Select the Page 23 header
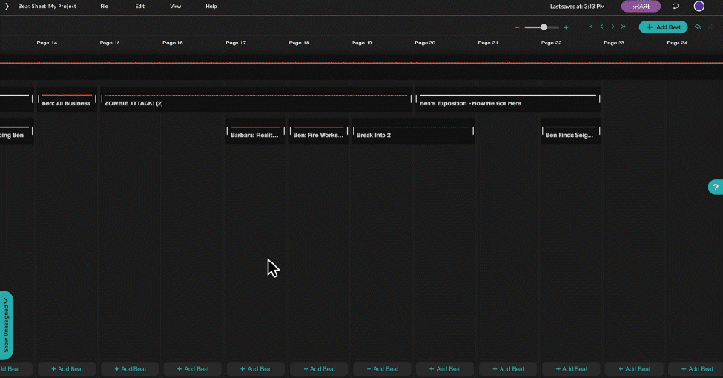Viewport: 723px width, 378px height. pyautogui.click(x=614, y=43)
